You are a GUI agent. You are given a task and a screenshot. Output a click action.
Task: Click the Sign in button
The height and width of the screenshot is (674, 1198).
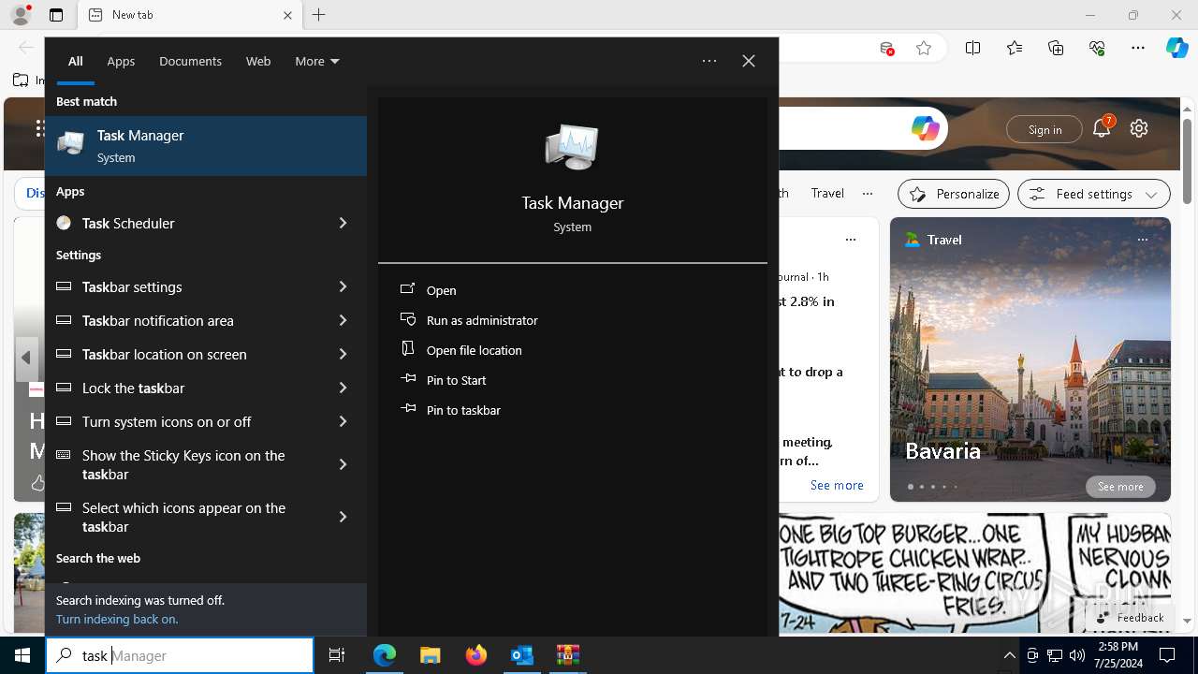pos(1045,129)
